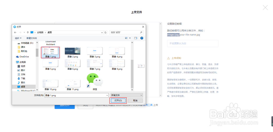Image resolution: width=273 pixels, height=132 pixels.
Task: Click the computer icon in the address bar
Action: pyautogui.click(x=32, y=33)
